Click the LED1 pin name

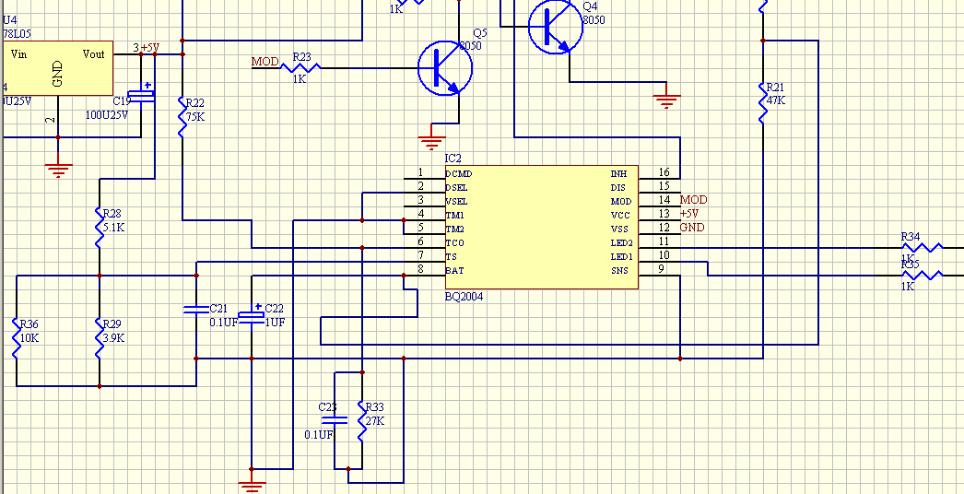pos(621,256)
